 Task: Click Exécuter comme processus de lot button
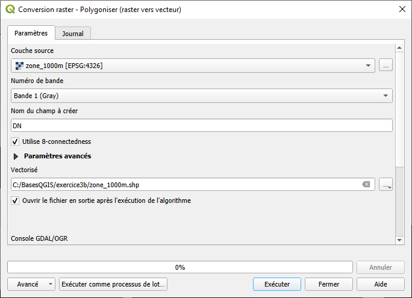114,284
